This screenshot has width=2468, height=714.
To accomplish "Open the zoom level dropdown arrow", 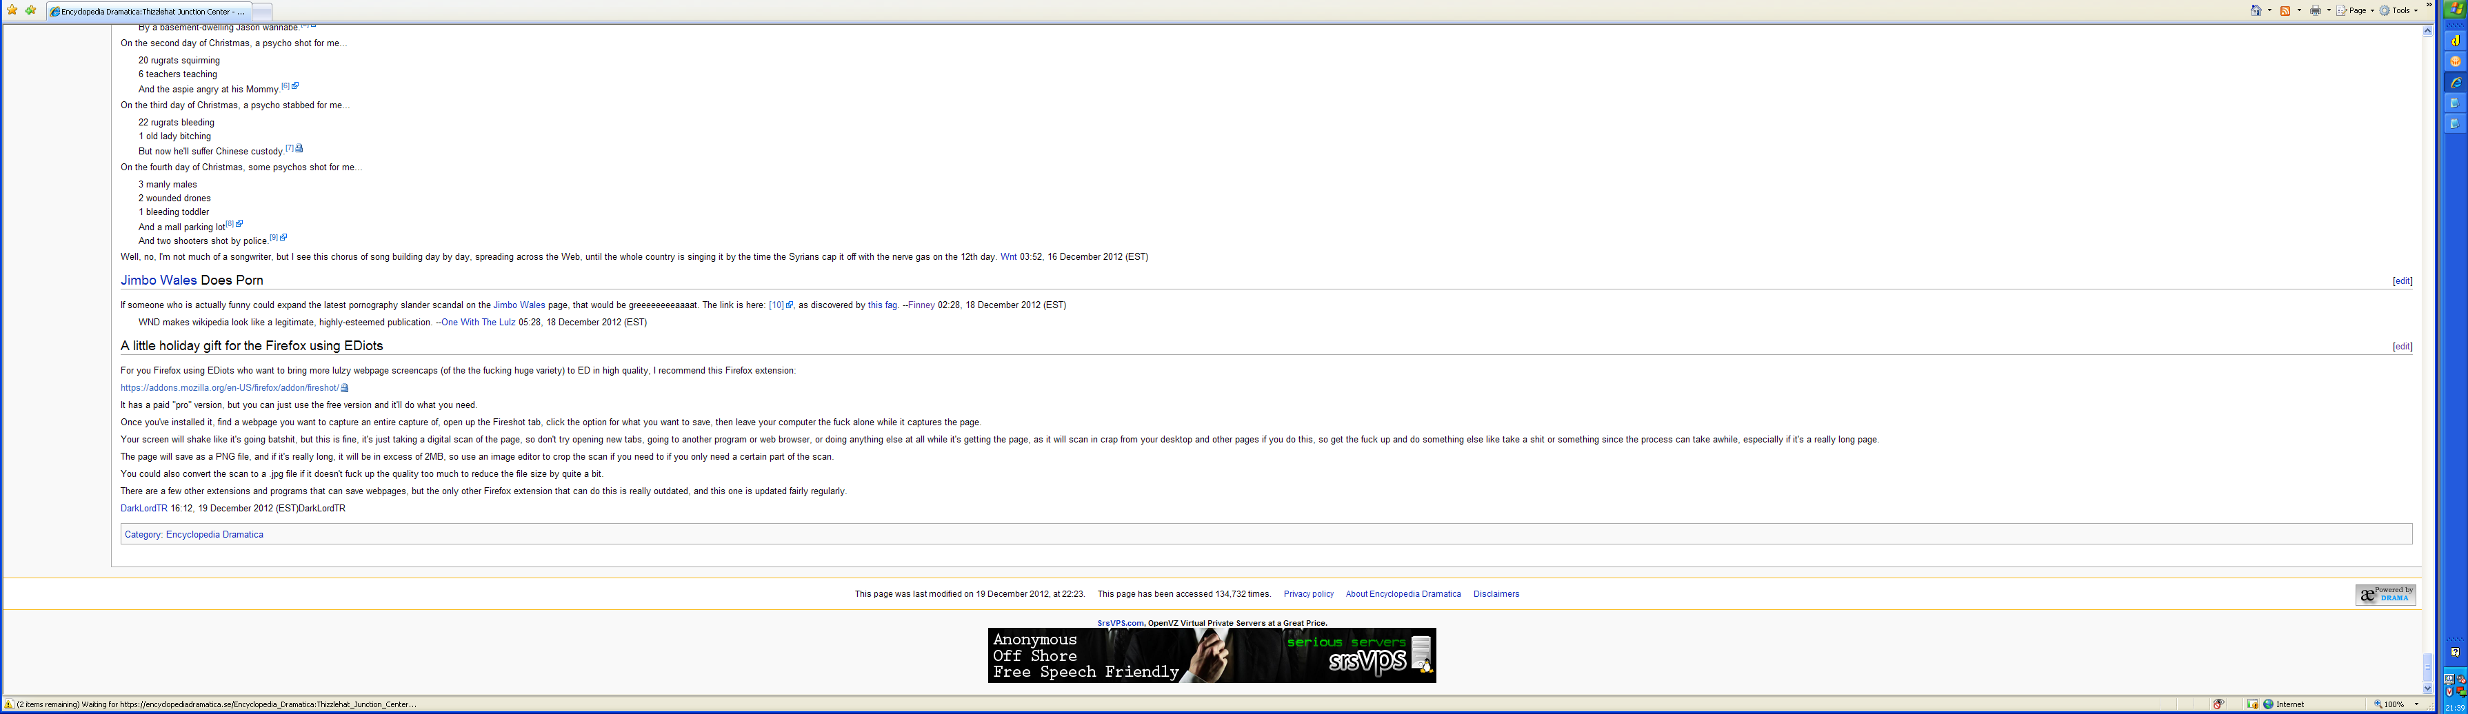I will click(x=2417, y=704).
